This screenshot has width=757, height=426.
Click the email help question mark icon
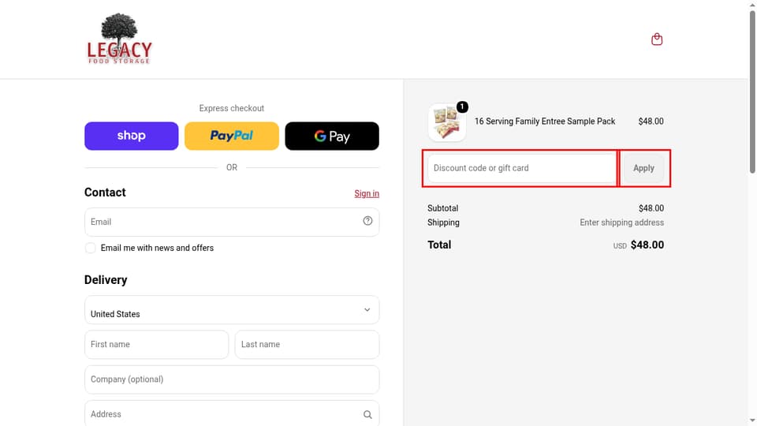[367, 221]
